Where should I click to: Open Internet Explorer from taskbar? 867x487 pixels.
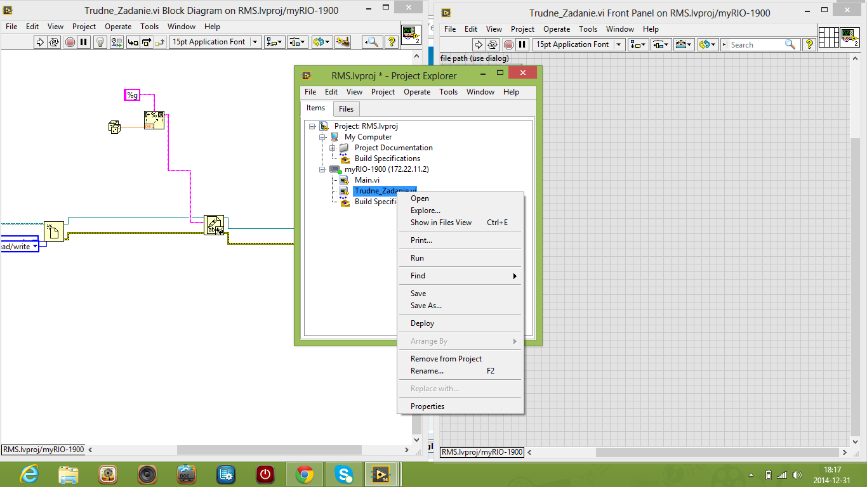point(29,474)
